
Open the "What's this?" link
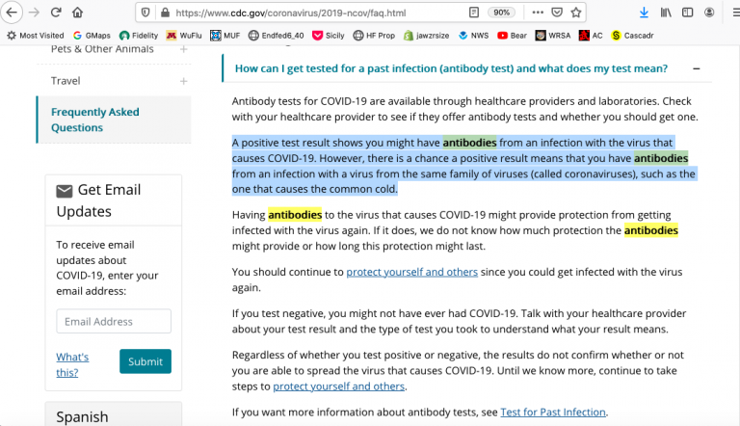pyautogui.click(x=72, y=364)
